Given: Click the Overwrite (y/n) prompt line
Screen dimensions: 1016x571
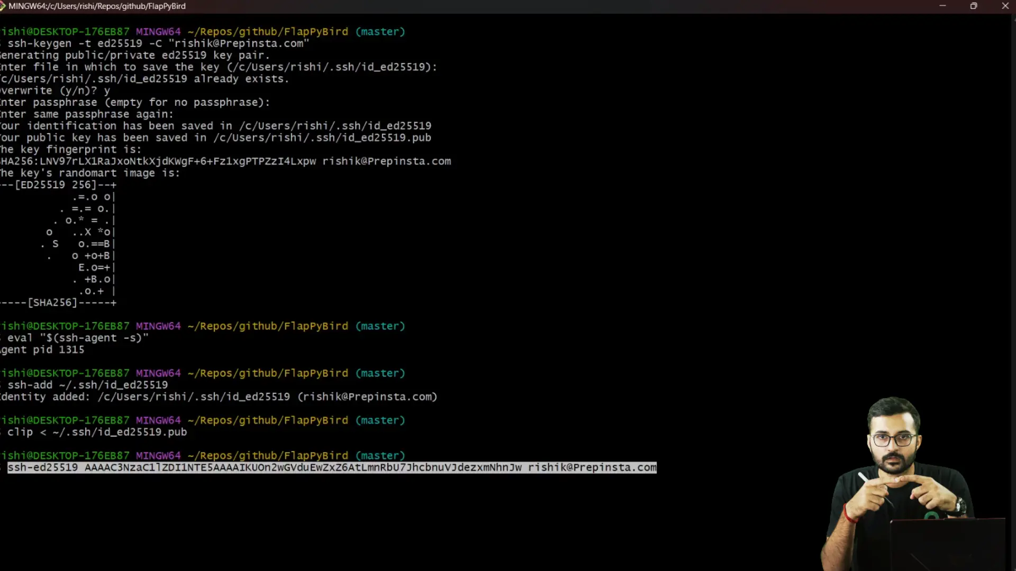Looking at the screenshot, I should point(55,90).
